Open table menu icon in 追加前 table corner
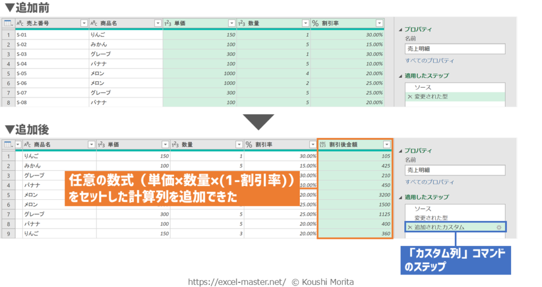Image resolution: width=542 pixels, height=287 pixels. pyautogui.click(x=8, y=23)
